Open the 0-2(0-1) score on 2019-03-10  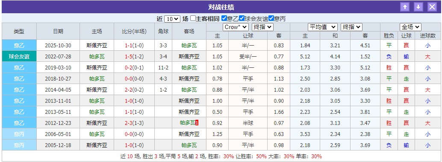click(x=134, y=67)
